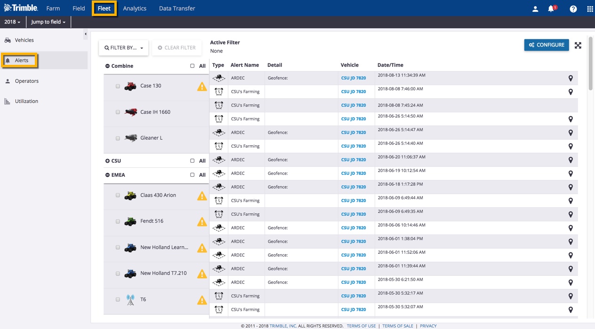Click the T6 antenna tower icon
The image size is (595, 329).
(x=130, y=300)
